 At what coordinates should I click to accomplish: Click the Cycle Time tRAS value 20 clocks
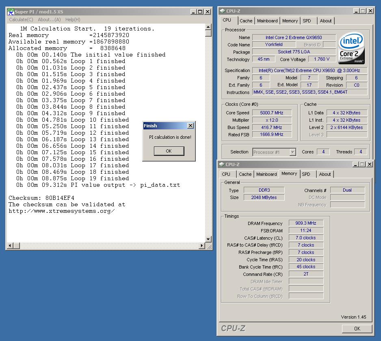(306, 260)
